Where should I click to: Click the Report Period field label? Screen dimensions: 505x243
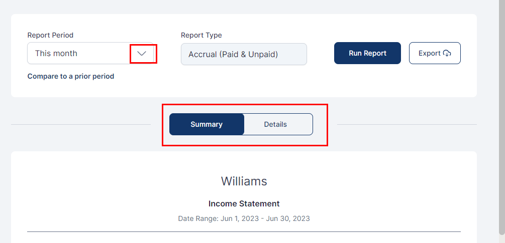[x=50, y=36]
